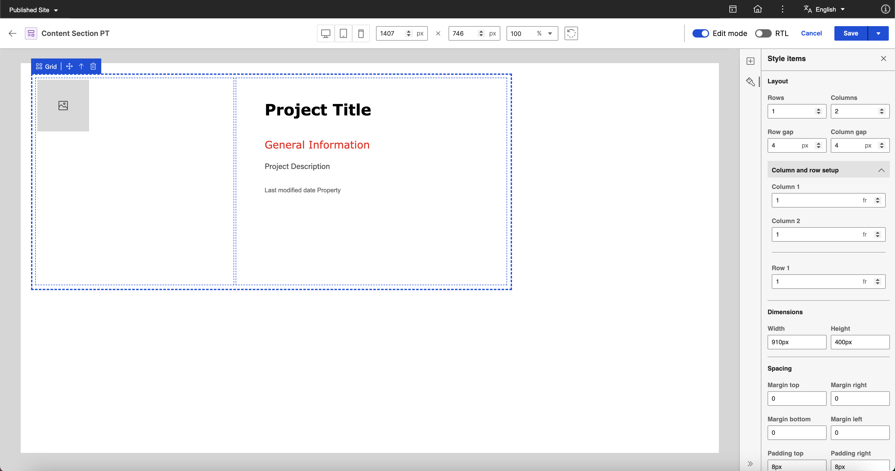Delete the selected Grid element
Image resolution: width=895 pixels, height=471 pixels.
point(93,66)
